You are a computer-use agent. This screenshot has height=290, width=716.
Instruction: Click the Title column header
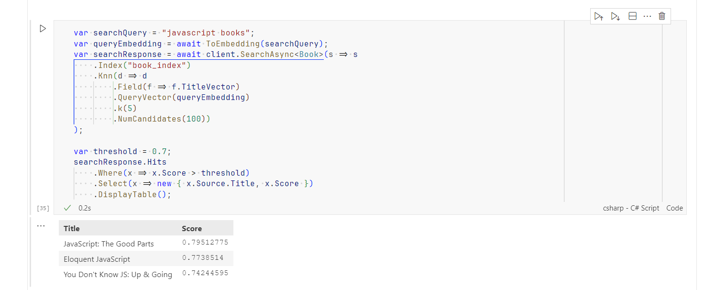[x=72, y=228]
